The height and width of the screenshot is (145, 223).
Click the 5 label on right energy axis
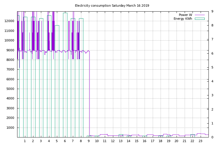[x=212, y=67]
